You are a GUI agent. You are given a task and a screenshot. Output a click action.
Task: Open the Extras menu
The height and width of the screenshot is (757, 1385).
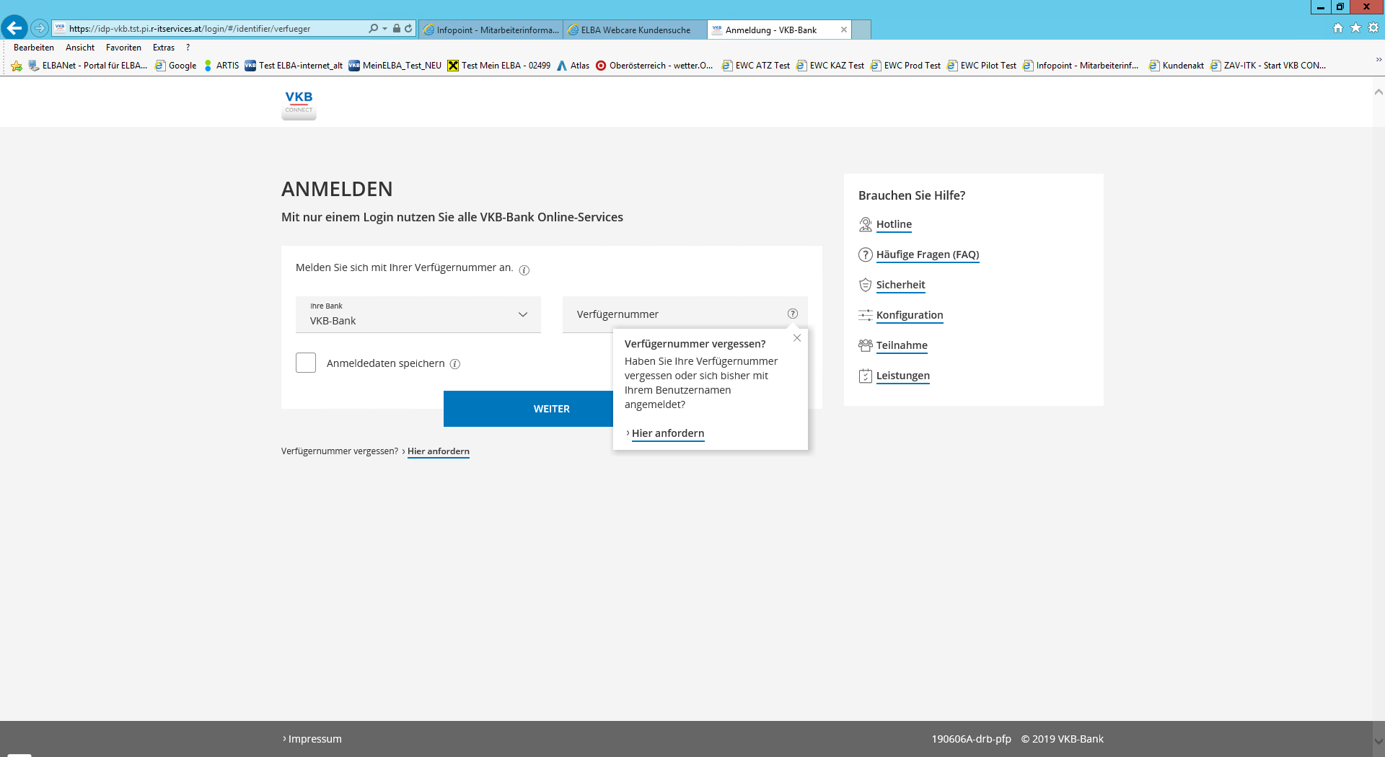[x=164, y=48]
